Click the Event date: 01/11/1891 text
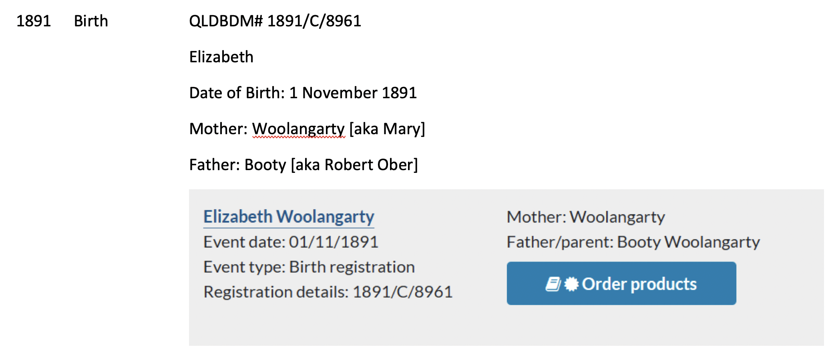Screen dimensions: 828x349 (x=291, y=242)
